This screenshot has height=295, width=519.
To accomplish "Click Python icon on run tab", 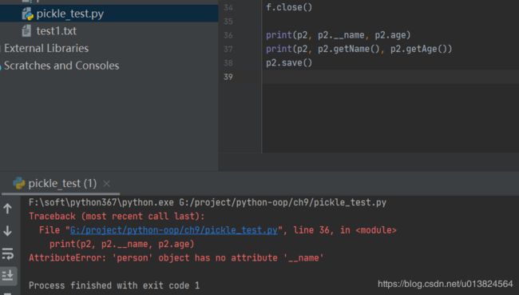I will (19, 183).
